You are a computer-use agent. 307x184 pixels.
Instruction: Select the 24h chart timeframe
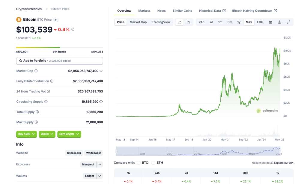(201, 22)
